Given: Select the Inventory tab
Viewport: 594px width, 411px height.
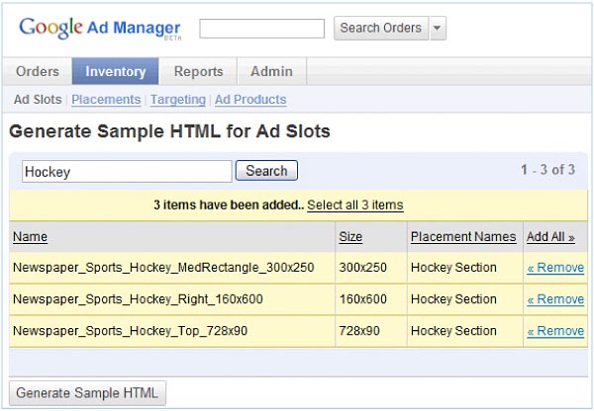Looking at the screenshot, I should [x=115, y=71].
